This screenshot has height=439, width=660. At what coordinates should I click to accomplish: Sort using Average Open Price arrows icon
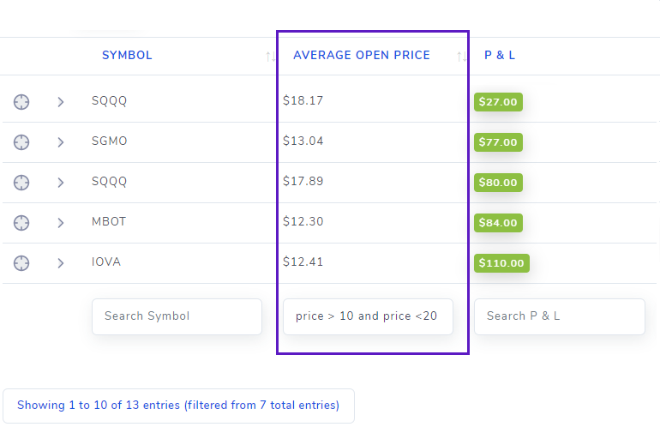click(x=461, y=56)
